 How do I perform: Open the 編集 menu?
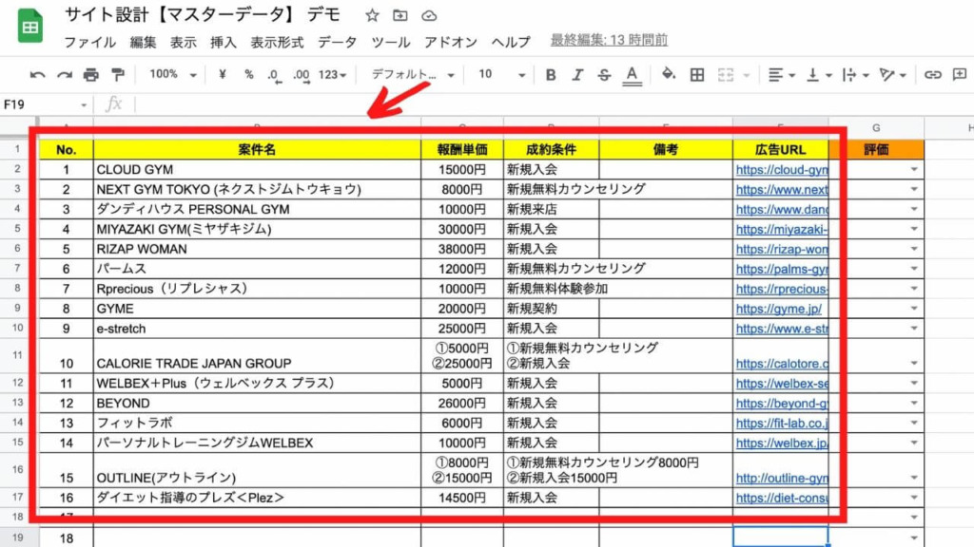point(143,42)
